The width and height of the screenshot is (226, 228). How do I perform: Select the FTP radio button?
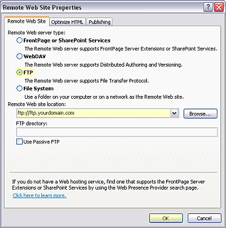coord(19,72)
